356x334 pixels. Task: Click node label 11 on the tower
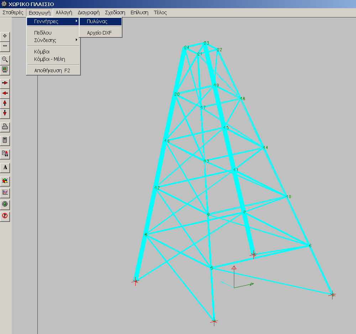point(236,170)
